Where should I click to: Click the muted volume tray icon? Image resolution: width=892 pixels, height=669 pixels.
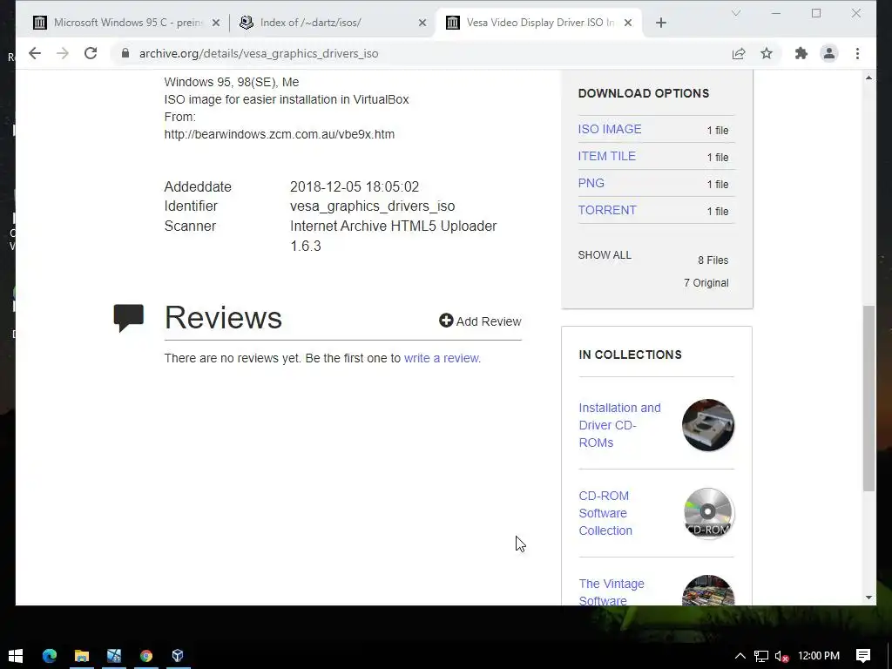click(781, 656)
